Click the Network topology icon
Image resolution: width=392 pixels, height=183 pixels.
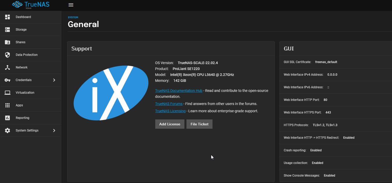click(7, 67)
